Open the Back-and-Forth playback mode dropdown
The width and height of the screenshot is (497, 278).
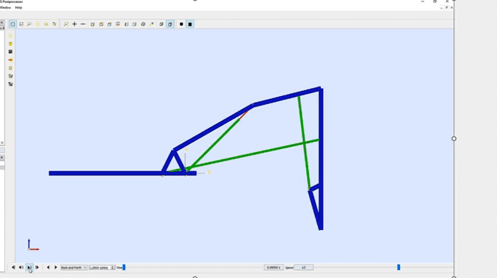(x=74, y=267)
